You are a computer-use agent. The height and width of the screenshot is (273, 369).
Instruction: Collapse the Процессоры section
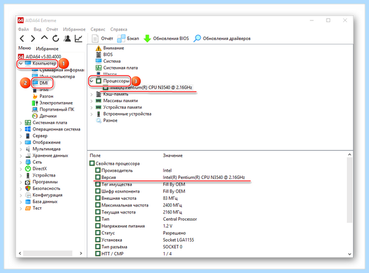click(x=92, y=81)
